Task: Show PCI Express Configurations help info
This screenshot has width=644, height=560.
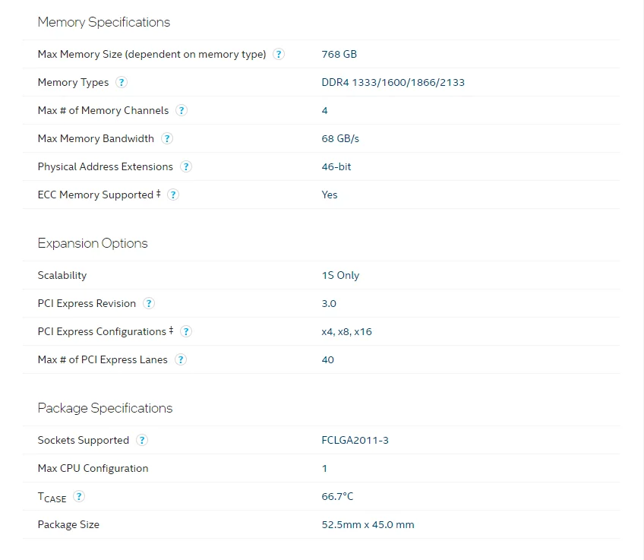Action: (185, 331)
